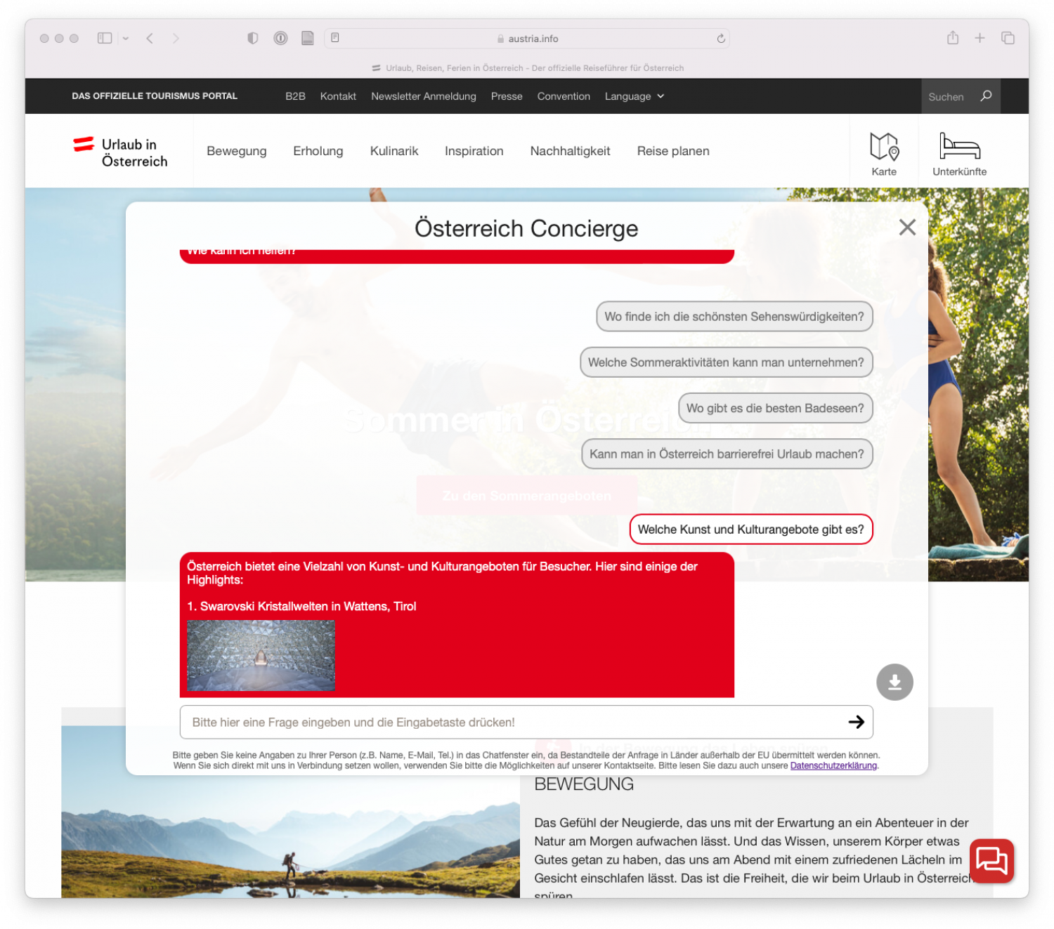Open the Unterkünfte bed icon
Screen dimensions: 1054x929
pyautogui.click(x=960, y=154)
